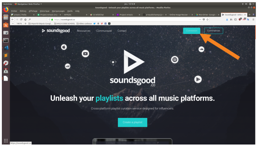Open the Firefox downloads arrow
Image resolution: width=257 pixels, height=146 pixels.
(227, 20)
